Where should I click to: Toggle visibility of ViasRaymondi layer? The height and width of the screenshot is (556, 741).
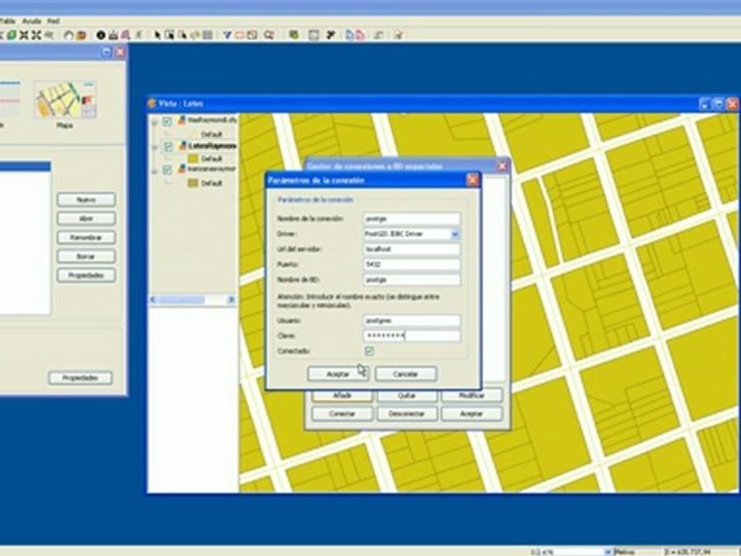pos(167,121)
